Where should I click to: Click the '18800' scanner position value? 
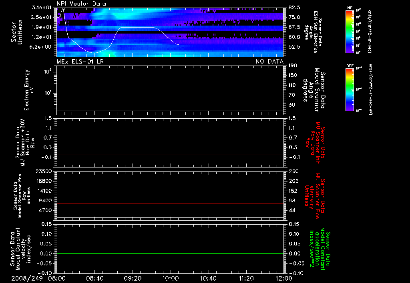pos(44,181)
